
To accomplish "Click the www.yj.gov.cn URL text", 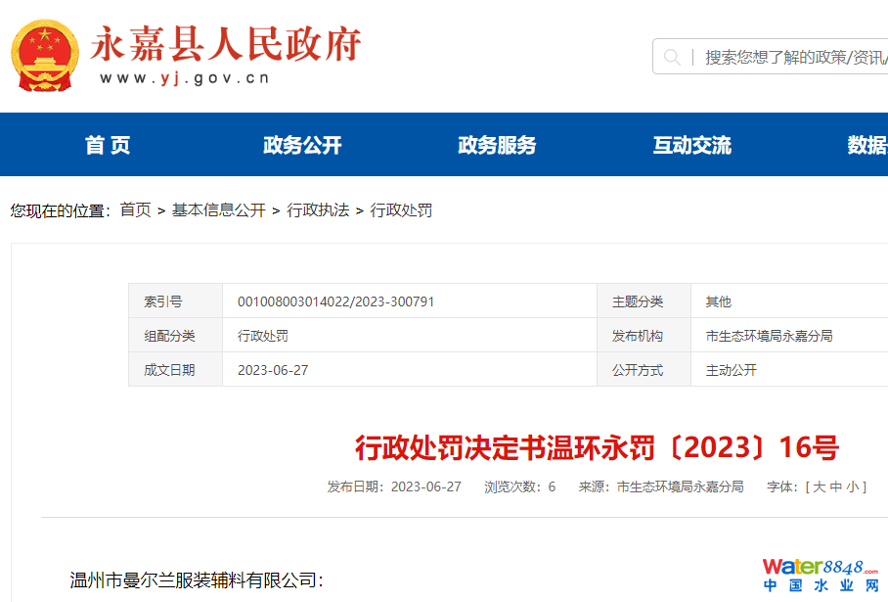I will (184, 78).
